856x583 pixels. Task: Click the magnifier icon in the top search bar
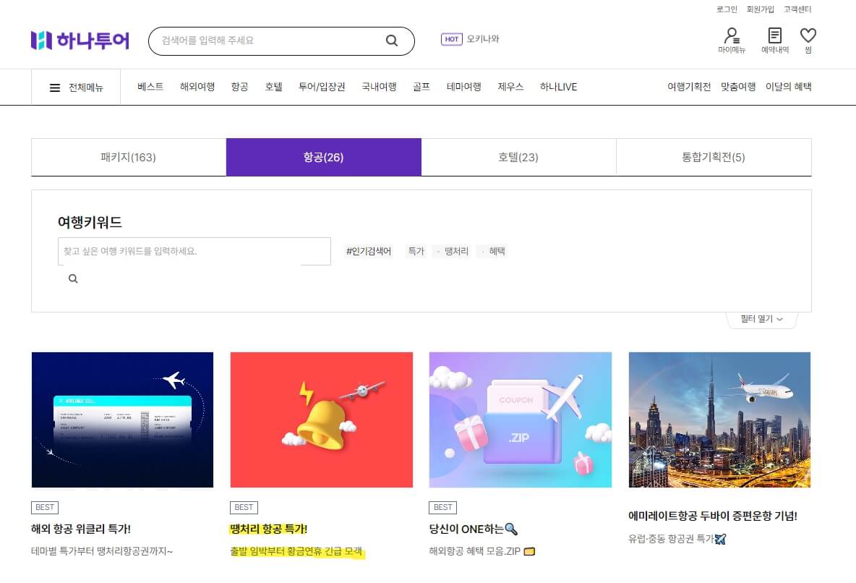pyautogui.click(x=391, y=41)
